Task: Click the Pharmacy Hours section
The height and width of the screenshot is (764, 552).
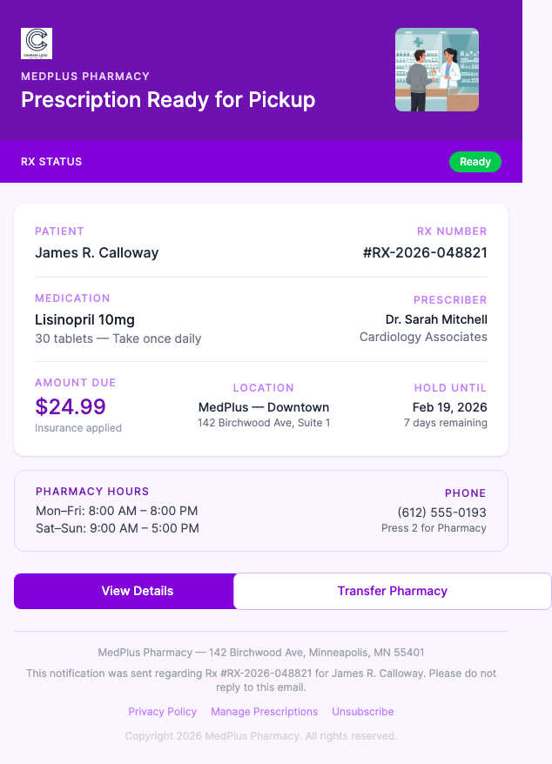Action: pos(118,511)
